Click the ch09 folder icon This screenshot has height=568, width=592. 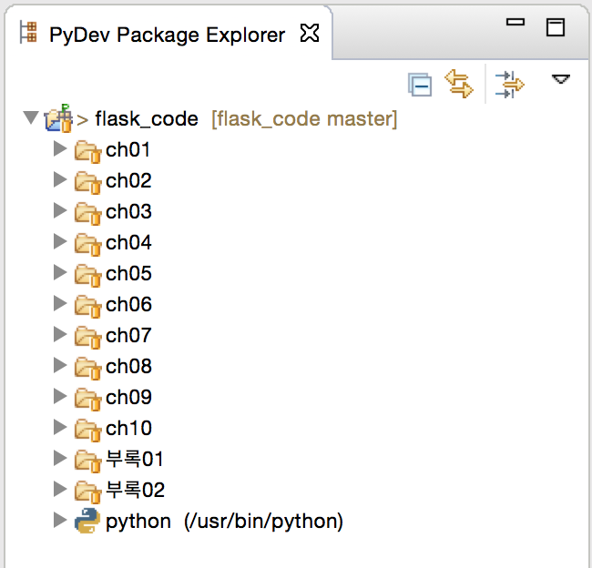pyautogui.click(x=87, y=400)
